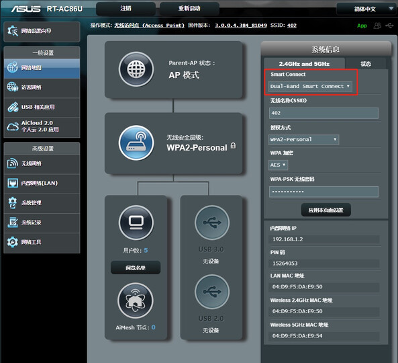Click the 2.4GHz MAC address value
The image size is (398, 363).
click(297, 311)
